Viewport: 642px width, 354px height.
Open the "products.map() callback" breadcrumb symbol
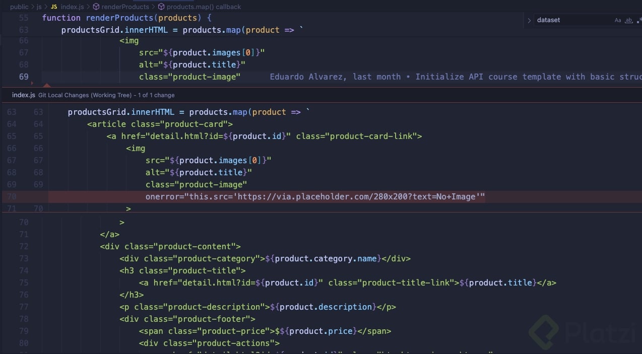204,7
